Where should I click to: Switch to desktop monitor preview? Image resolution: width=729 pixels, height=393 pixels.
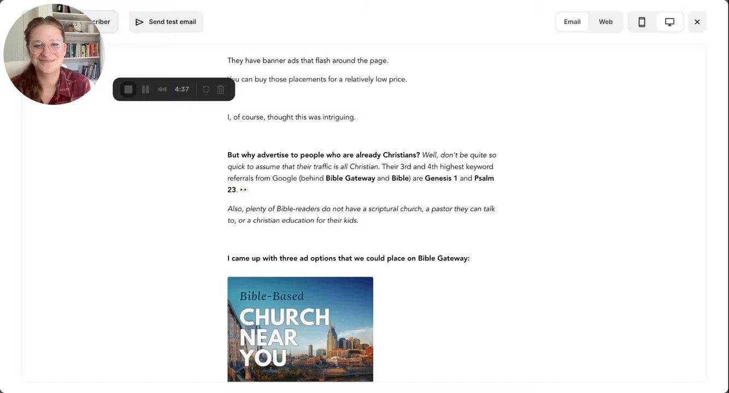pyautogui.click(x=669, y=22)
